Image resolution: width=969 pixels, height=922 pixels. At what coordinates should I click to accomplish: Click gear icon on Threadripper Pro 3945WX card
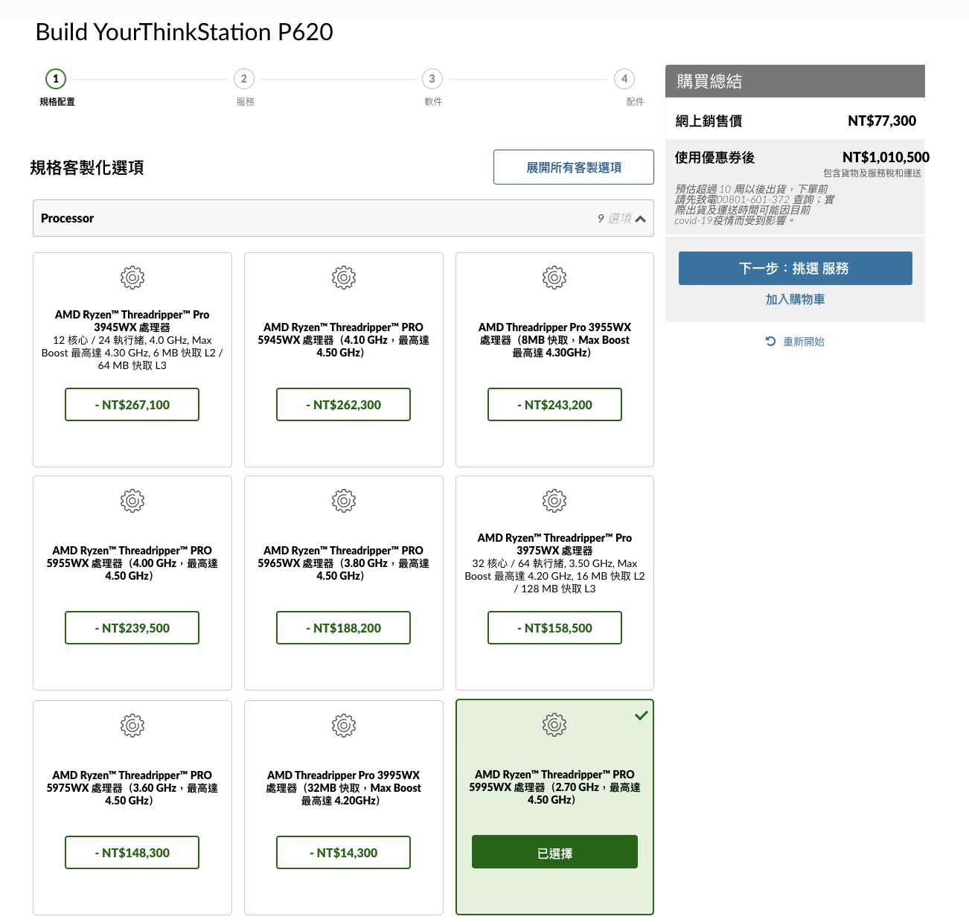132,278
